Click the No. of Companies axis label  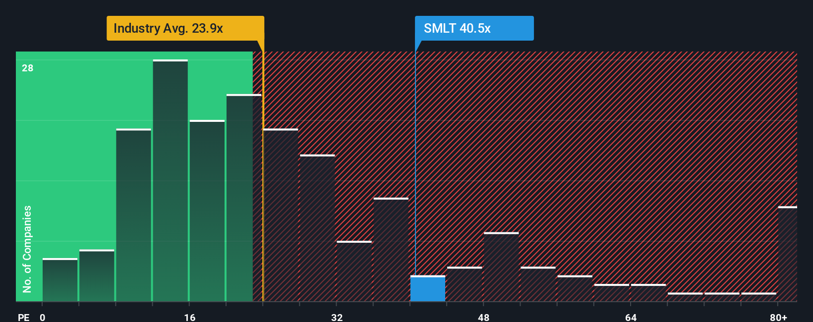27,249
